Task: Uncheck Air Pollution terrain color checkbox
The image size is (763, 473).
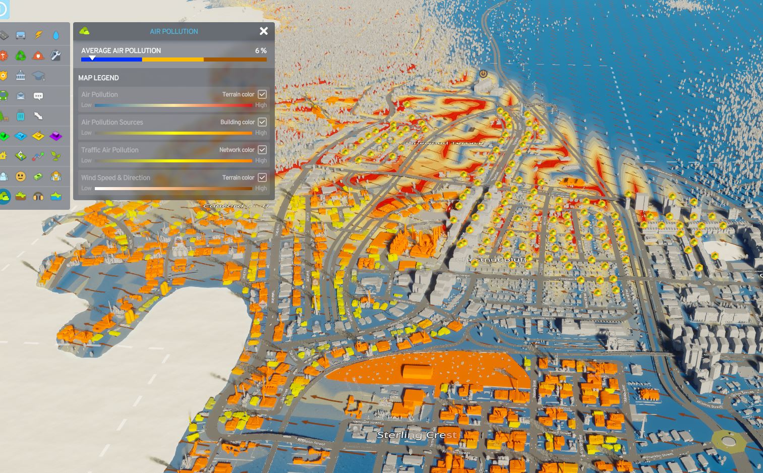Action: [262, 94]
